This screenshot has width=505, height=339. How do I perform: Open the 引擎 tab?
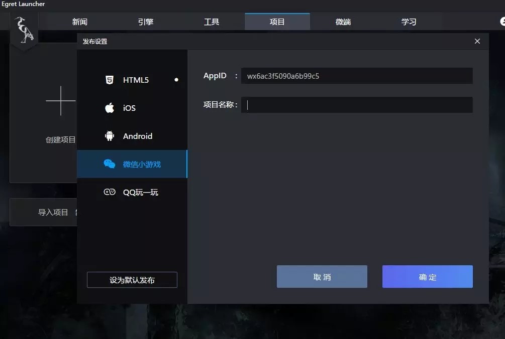coord(146,22)
